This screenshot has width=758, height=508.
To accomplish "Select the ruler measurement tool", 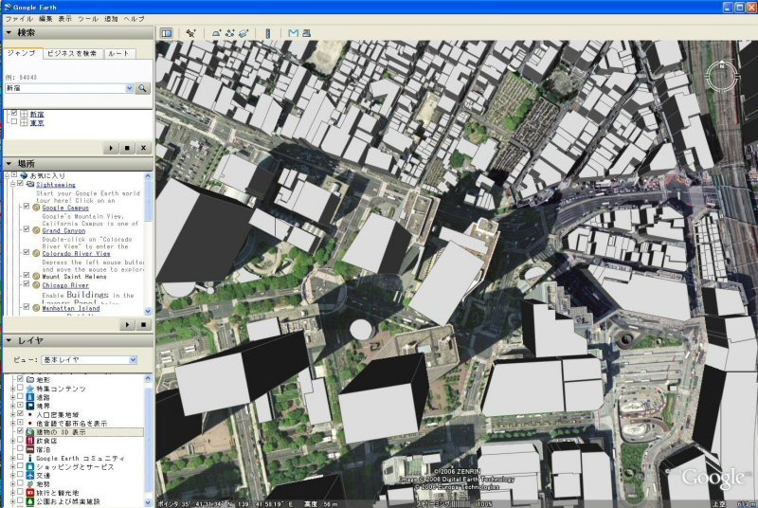I will (x=268, y=33).
